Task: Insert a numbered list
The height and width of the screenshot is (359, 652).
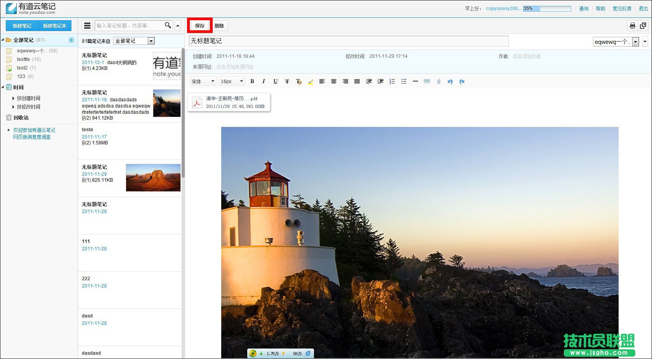Action: [x=392, y=82]
